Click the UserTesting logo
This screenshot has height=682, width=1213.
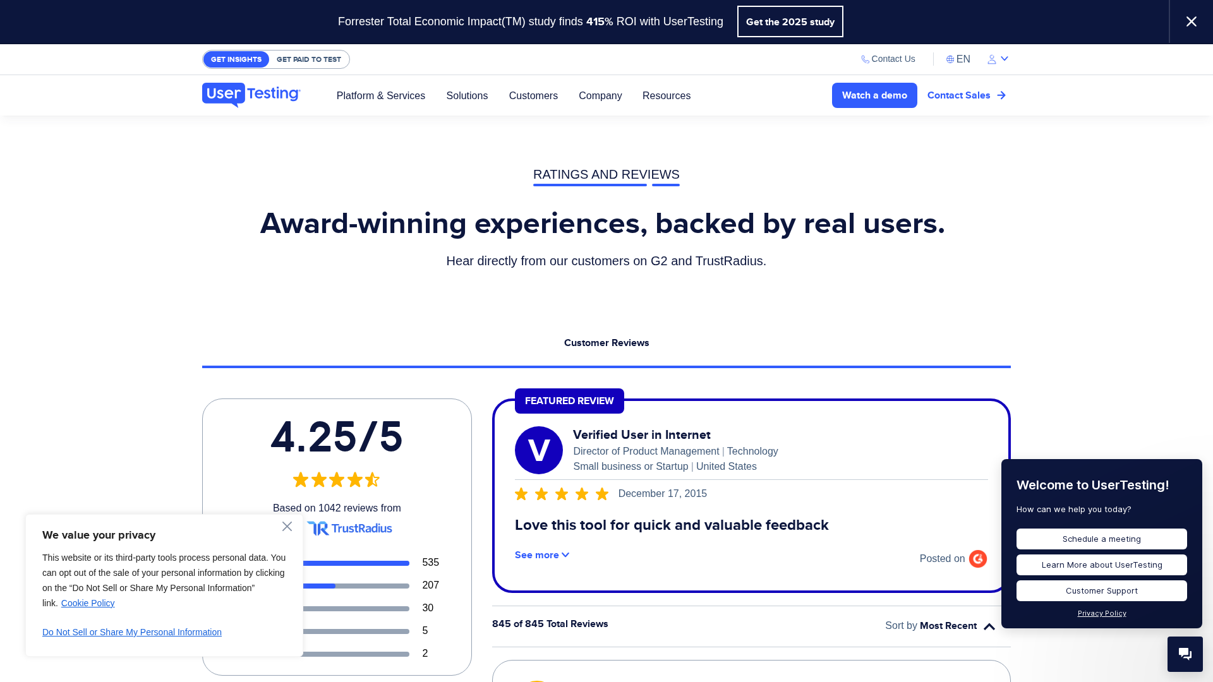251,95
